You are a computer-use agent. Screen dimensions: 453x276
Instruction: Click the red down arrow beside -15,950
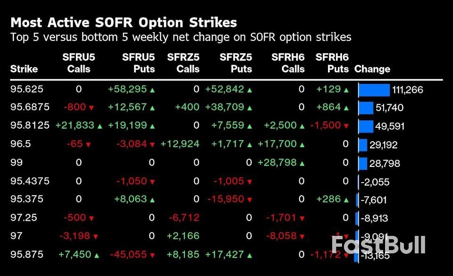coord(249,200)
